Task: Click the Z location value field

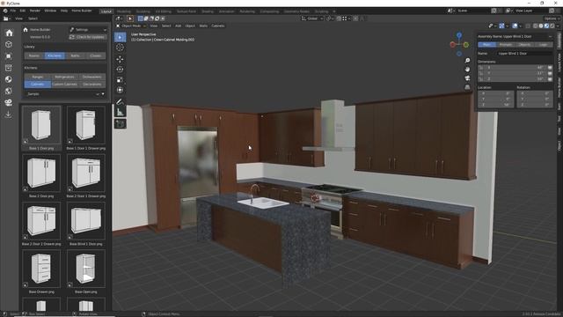Action: point(495,105)
